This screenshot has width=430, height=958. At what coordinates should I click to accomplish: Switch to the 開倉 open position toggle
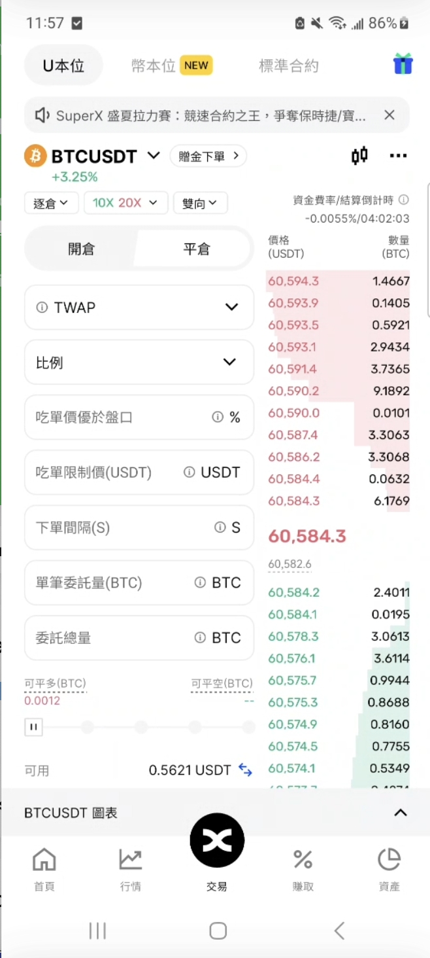pos(81,249)
